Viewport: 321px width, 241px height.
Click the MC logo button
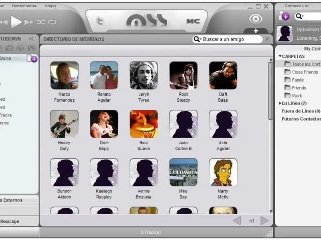193,21
